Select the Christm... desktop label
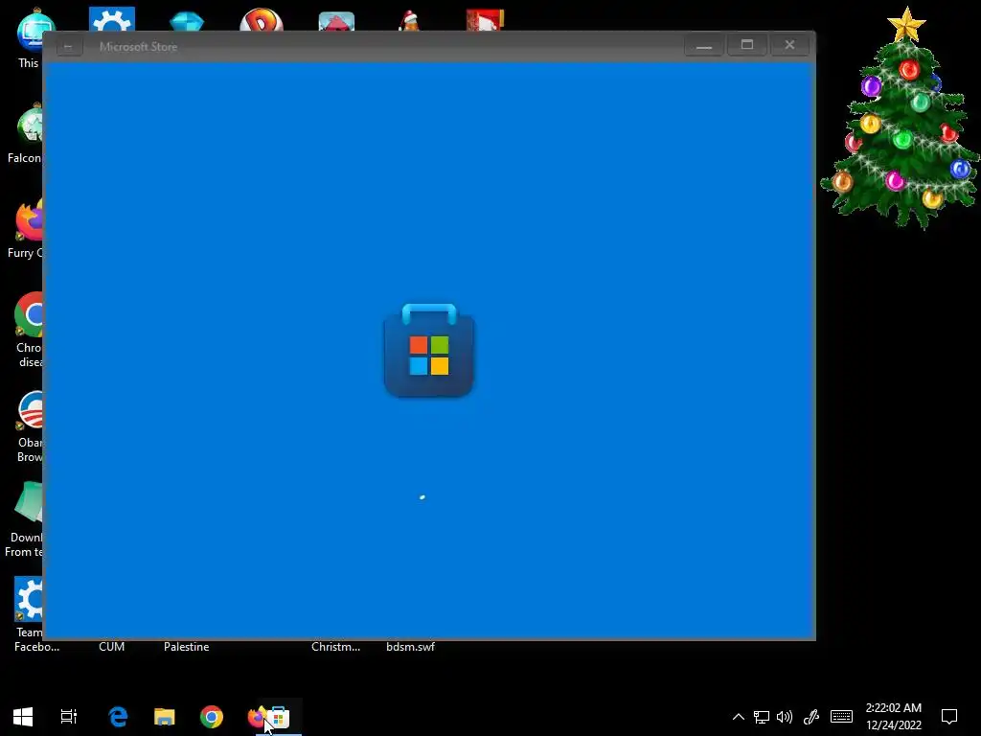The image size is (981, 736). pos(336,647)
